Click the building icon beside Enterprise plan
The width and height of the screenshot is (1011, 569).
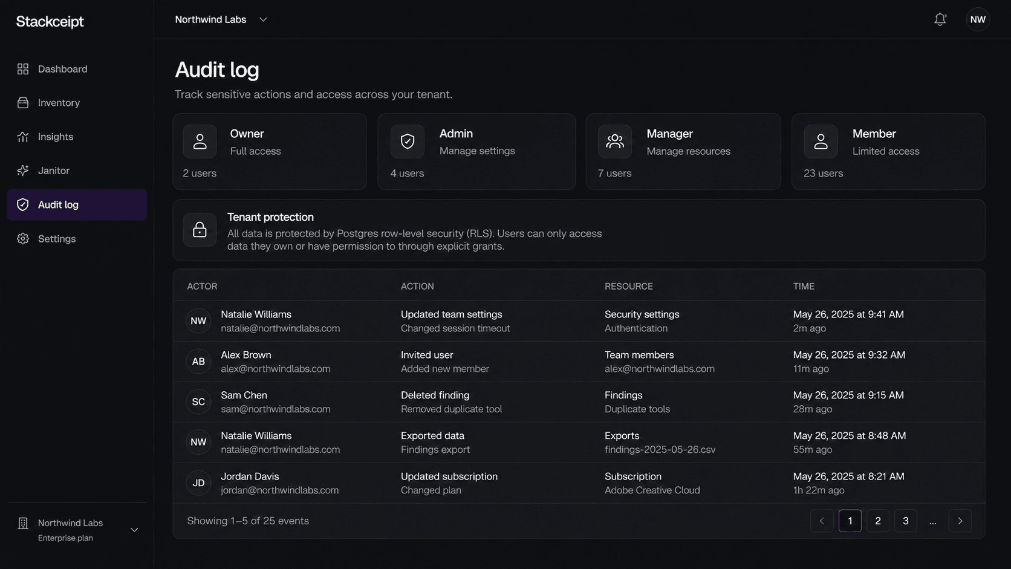(x=23, y=523)
